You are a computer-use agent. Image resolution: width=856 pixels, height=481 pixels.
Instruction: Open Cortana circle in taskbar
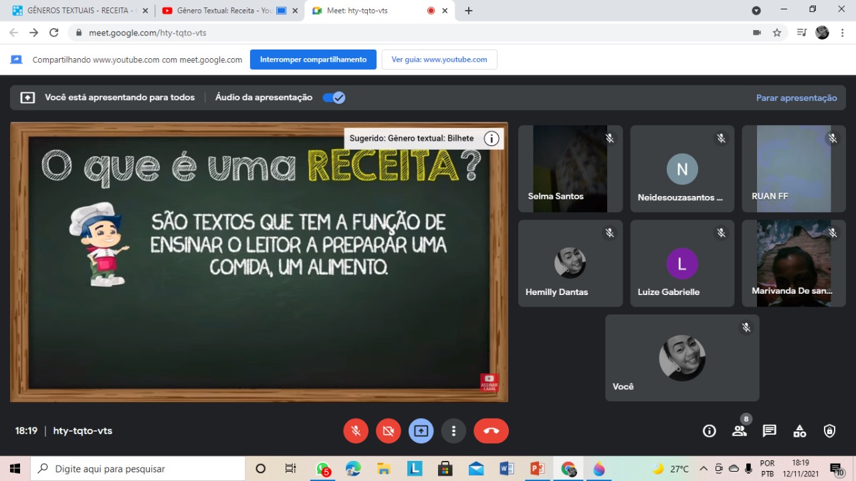pos(261,468)
